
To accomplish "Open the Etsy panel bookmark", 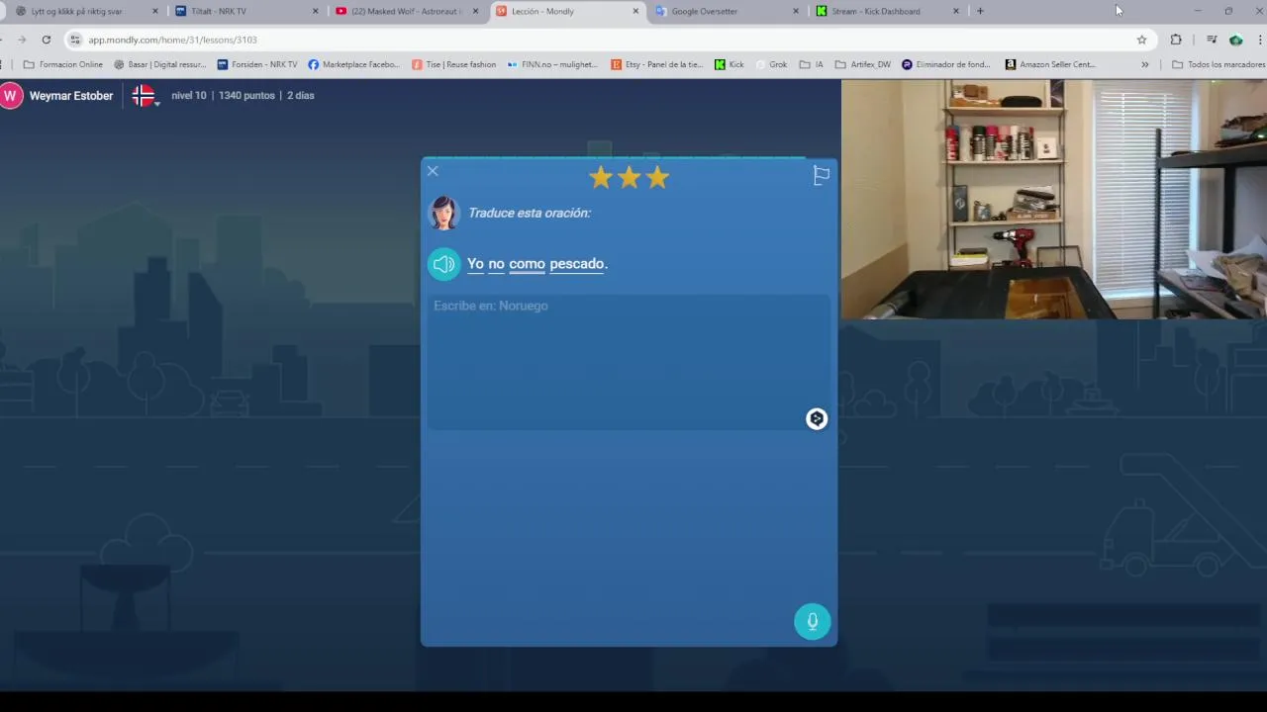I will tap(657, 64).
